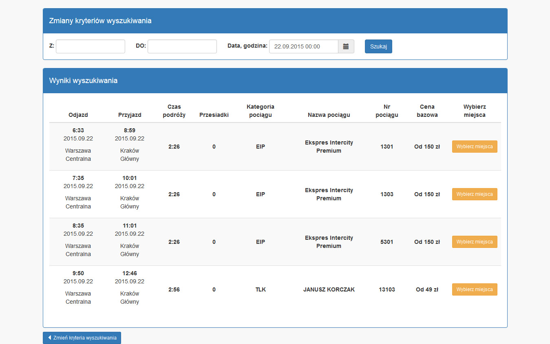Click the Kategoria pociągu column header

point(261,111)
